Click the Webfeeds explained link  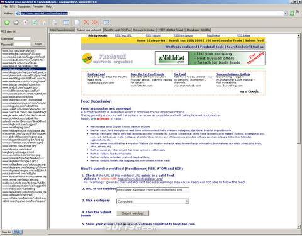click(181, 47)
